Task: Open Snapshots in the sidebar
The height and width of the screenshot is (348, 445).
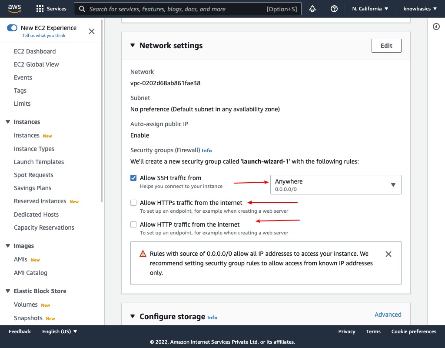Action: click(28, 318)
